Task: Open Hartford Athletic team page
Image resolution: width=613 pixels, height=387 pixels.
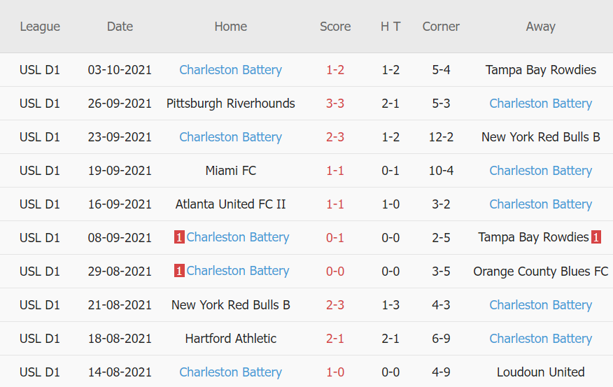Action: pyautogui.click(x=231, y=339)
